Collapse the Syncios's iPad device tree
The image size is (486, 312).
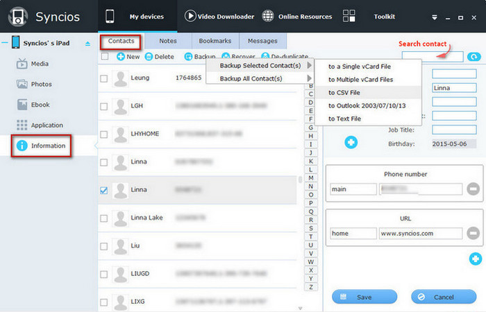coord(5,43)
